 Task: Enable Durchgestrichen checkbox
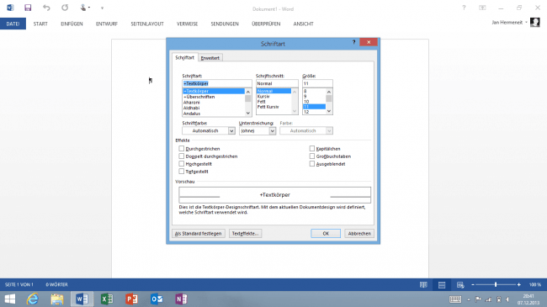pos(182,149)
